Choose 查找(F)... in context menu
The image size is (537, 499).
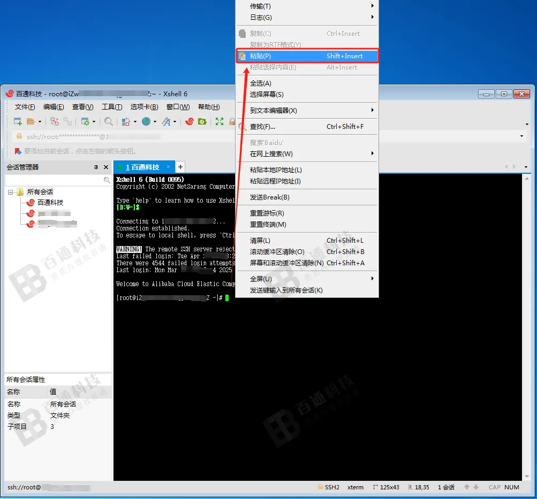tap(307, 127)
